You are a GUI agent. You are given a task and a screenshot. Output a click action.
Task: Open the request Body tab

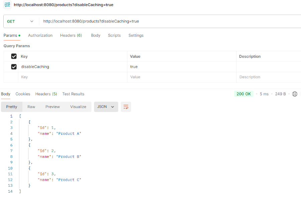click(96, 35)
